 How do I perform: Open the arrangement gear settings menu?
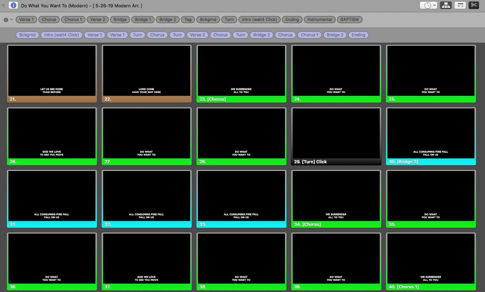pyautogui.click(x=8, y=20)
